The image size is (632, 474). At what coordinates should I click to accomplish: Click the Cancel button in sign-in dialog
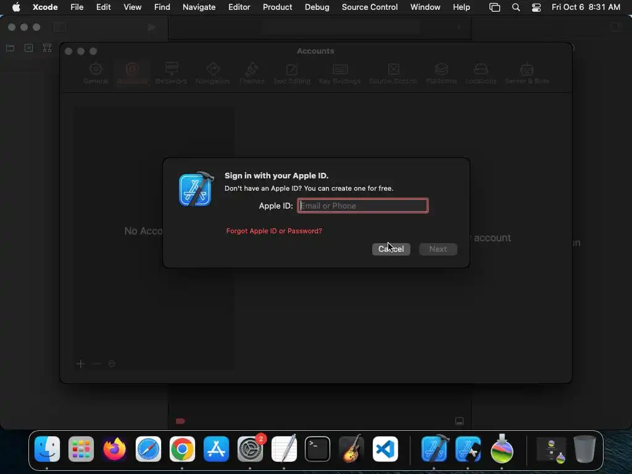[391, 249]
